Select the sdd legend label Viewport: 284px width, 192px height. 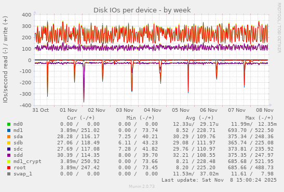(18, 155)
